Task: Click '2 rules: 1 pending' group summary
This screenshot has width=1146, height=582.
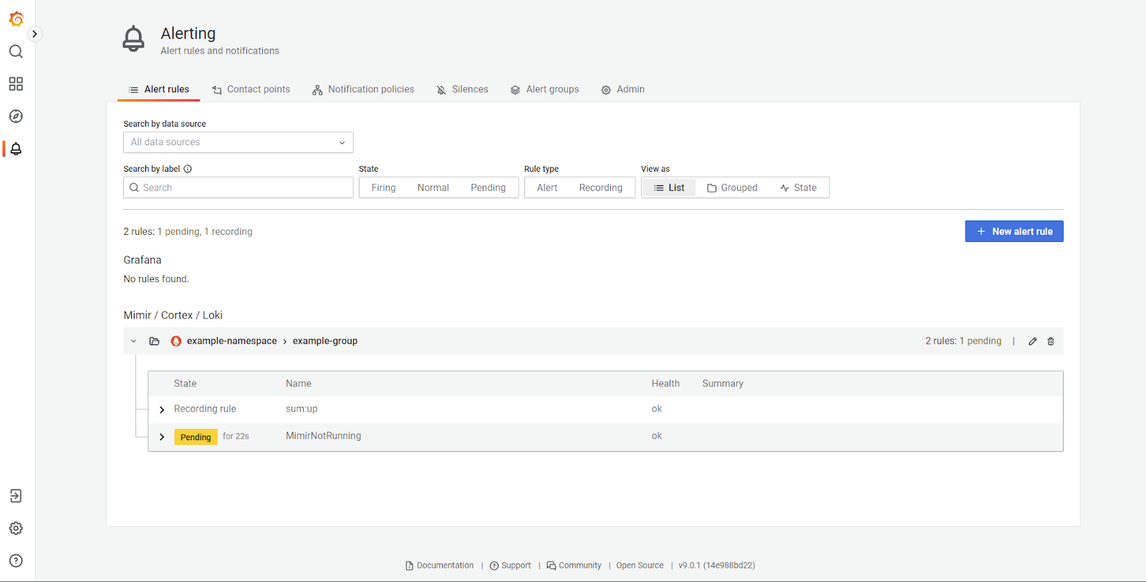Action: click(963, 341)
